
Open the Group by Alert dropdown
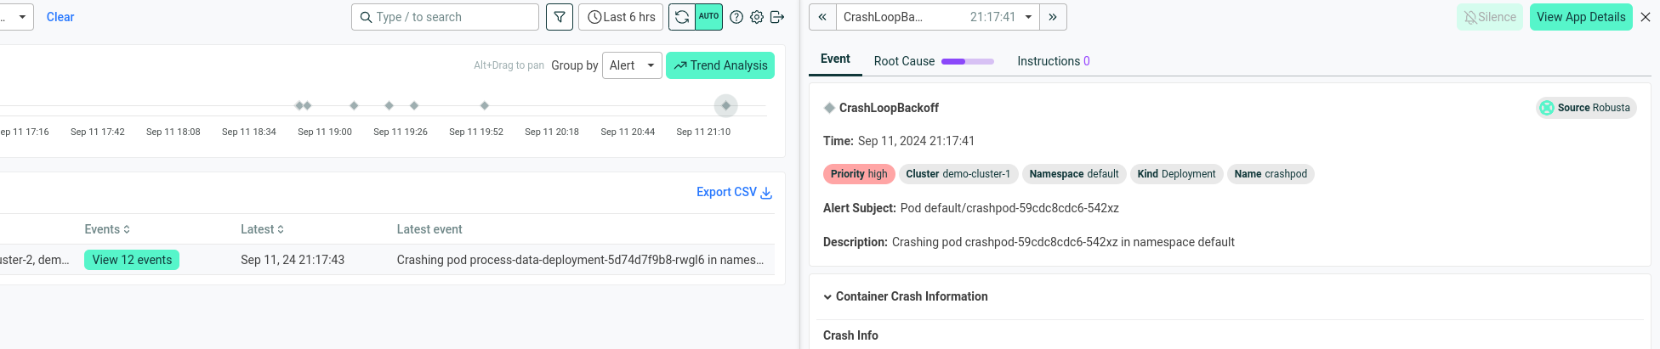click(x=632, y=65)
